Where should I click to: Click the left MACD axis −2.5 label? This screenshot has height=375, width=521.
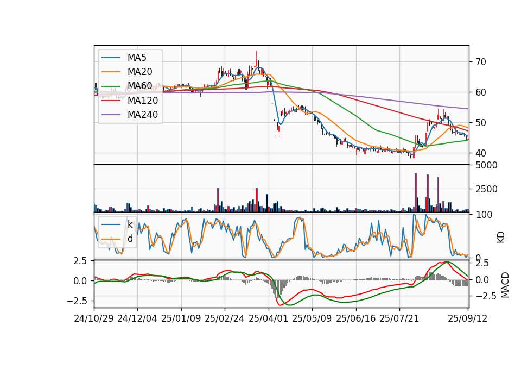pos(77,301)
